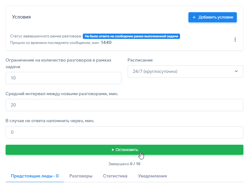Viewport: 249px width, 184px height.
Task: Click the blue no-reply status badge
Action: pos(131,36)
